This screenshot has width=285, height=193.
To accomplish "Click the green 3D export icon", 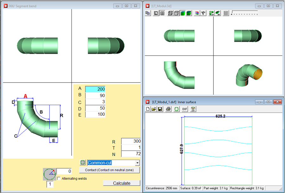I will (218, 13).
